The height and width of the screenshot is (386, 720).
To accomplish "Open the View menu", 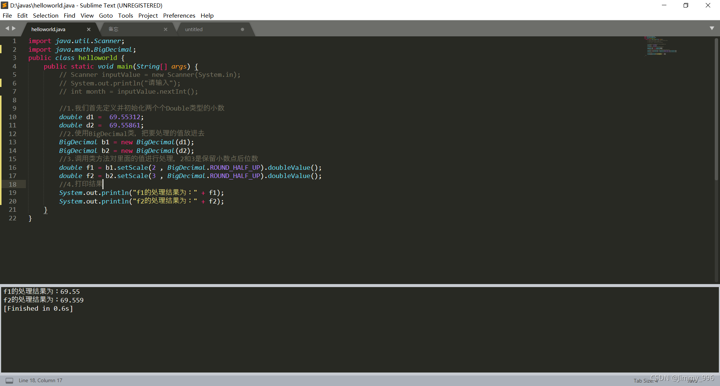I will click(x=87, y=15).
